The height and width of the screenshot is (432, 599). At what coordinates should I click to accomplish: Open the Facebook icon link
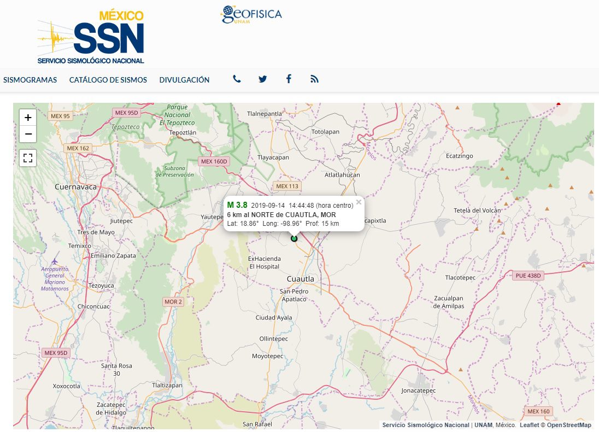click(289, 79)
